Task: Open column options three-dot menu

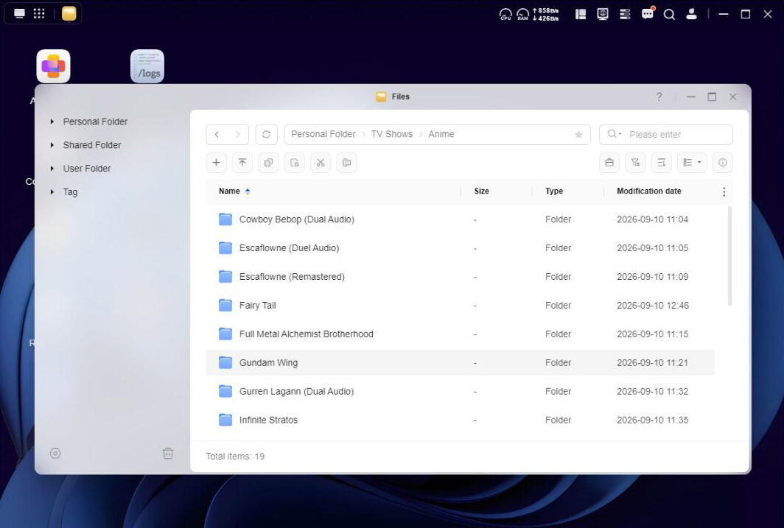Action: (724, 191)
